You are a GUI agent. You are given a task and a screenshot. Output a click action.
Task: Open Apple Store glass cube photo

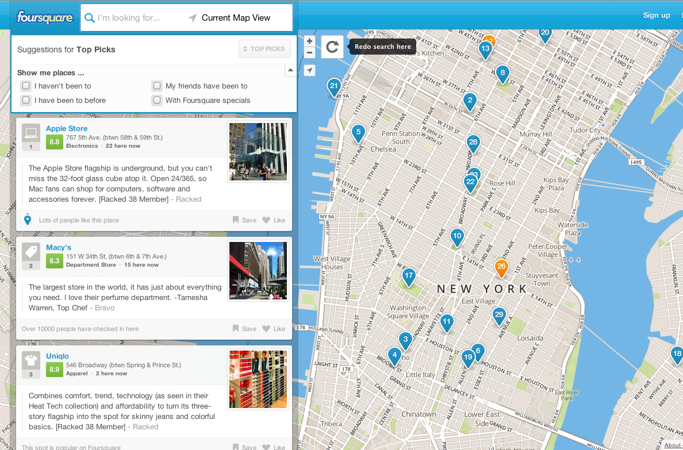(258, 152)
